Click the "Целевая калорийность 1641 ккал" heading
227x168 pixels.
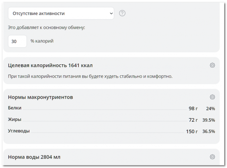[50, 65]
